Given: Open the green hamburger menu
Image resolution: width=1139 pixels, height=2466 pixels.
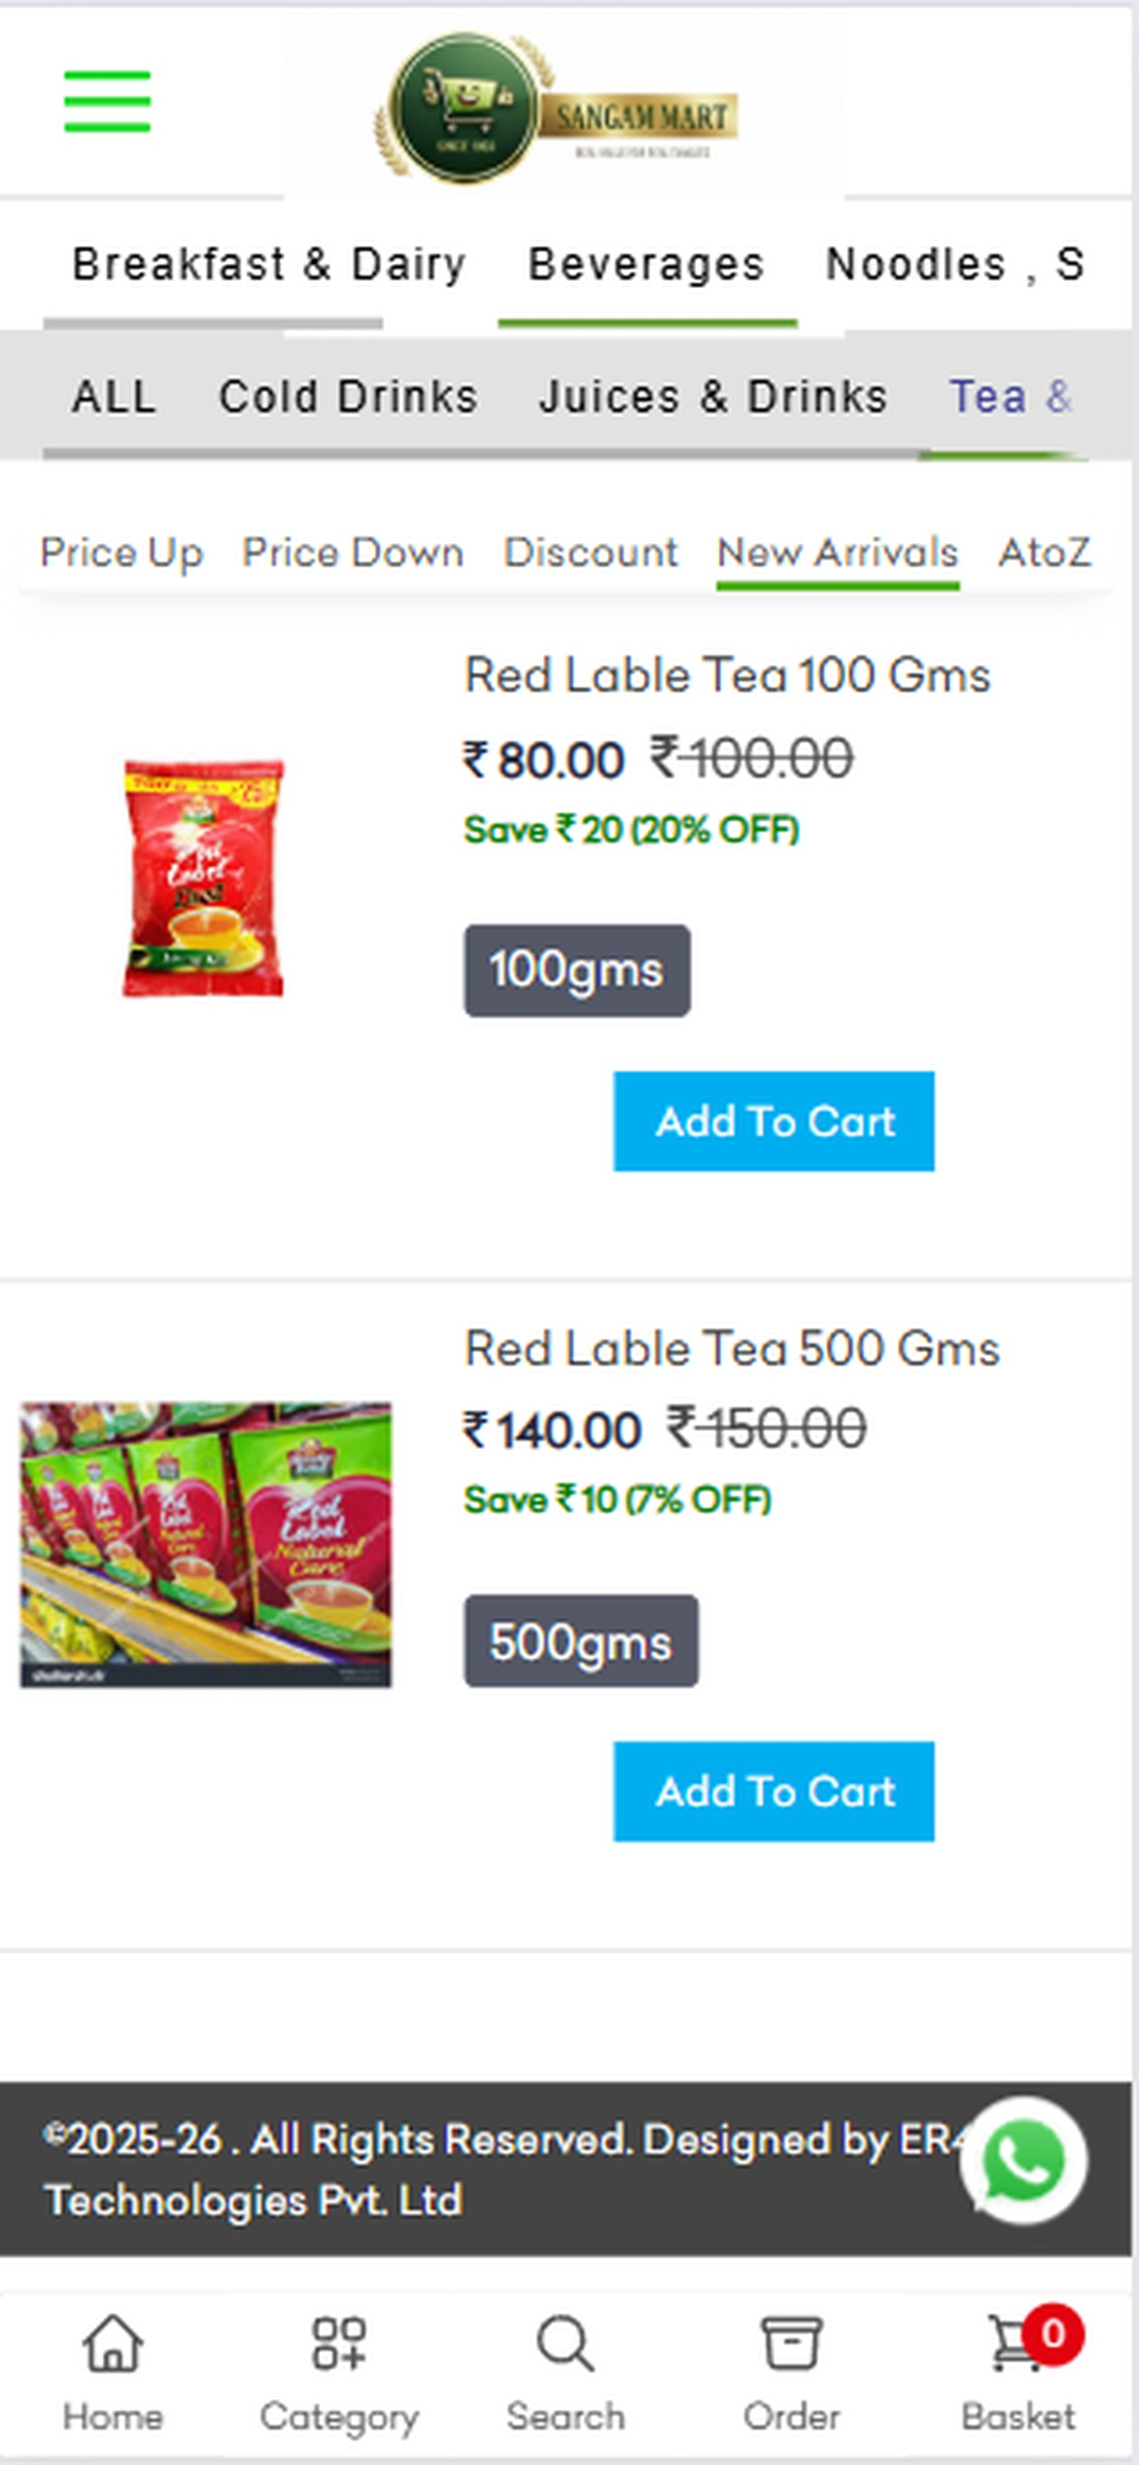Looking at the screenshot, I should coord(107,102).
